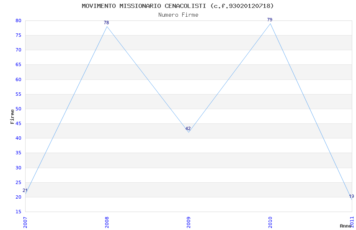The height and width of the screenshot is (230, 356).
Task: Click the y-axis tick value 20
Action: (x=18, y=197)
